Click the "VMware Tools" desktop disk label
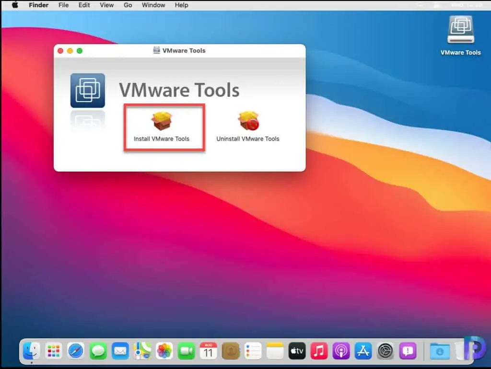 point(461,53)
